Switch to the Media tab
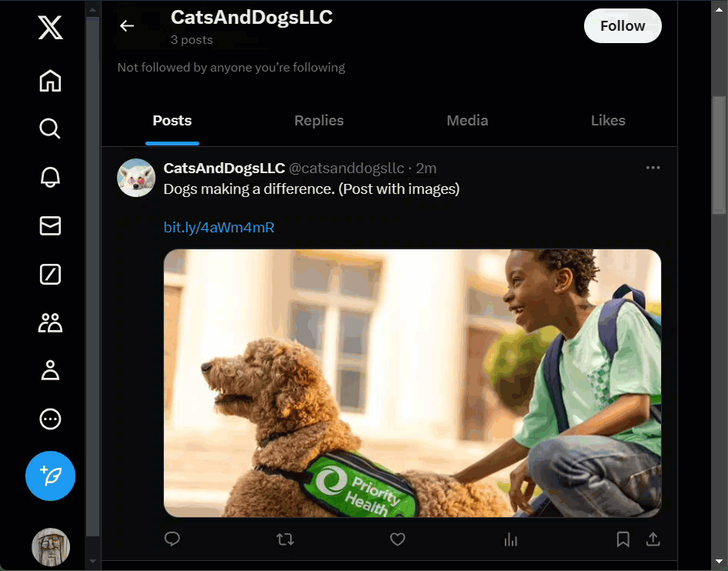This screenshot has height=571, width=728. point(467,121)
